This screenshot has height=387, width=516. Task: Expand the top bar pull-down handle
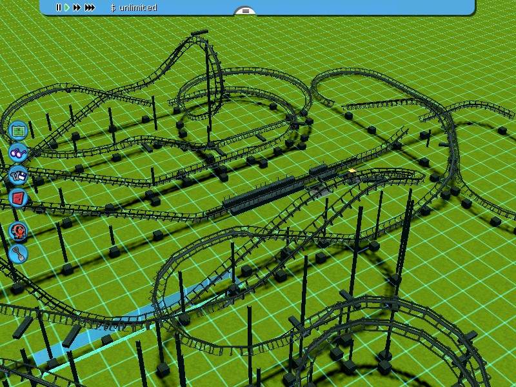click(244, 11)
